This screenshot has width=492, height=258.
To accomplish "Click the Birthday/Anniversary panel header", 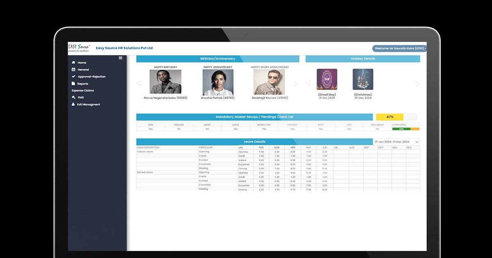I will [x=218, y=59].
